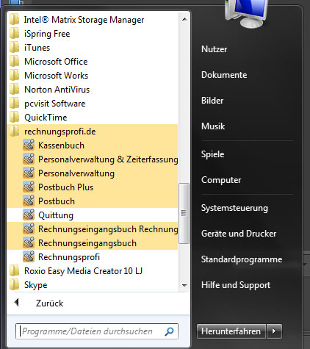Viewport: 310px width, 349px height.
Task: Launch Quittung from its icon
Action: [x=29, y=215]
